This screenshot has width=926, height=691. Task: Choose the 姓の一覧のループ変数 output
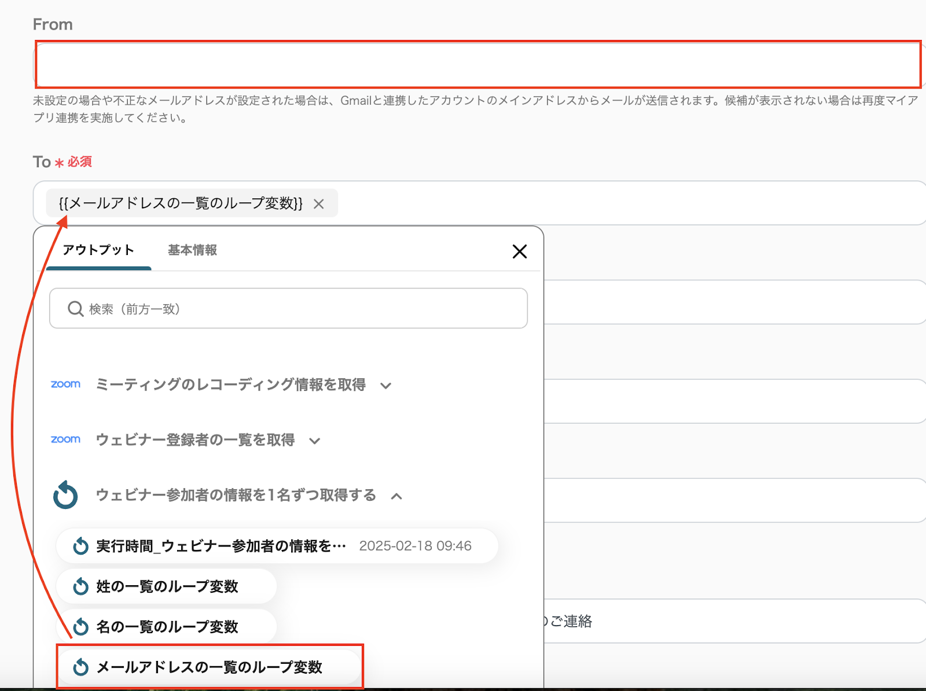[167, 586]
